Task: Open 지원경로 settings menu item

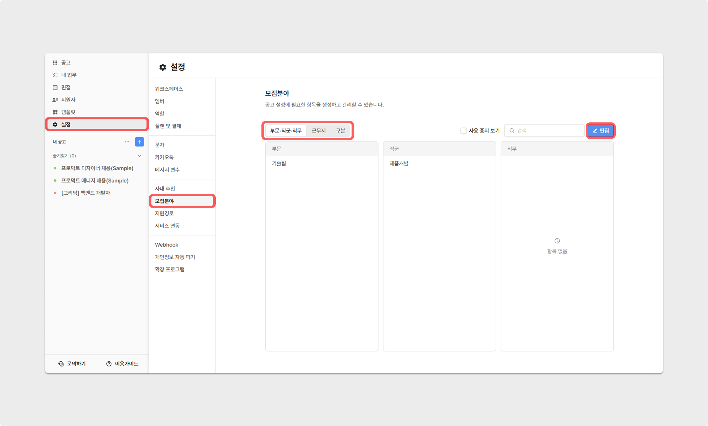Action: [164, 213]
